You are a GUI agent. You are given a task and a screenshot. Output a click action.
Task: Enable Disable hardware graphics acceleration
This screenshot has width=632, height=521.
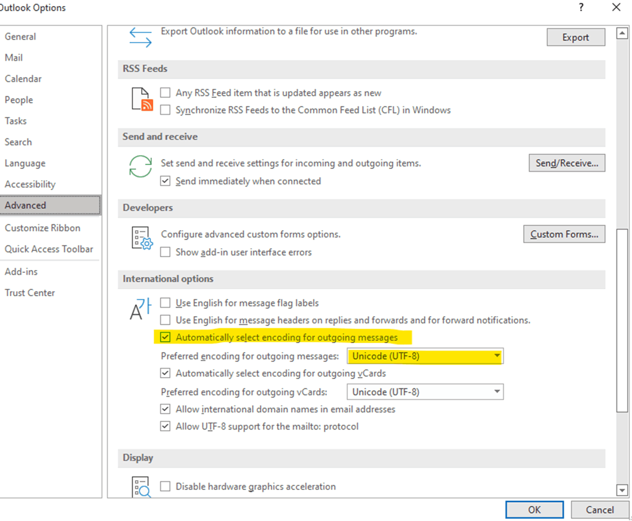pyautogui.click(x=165, y=486)
